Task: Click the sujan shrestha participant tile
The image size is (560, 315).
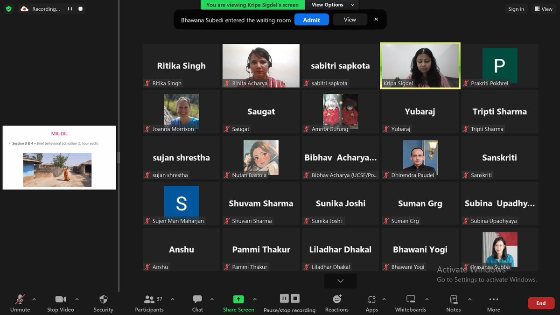Action: [181, 158]
